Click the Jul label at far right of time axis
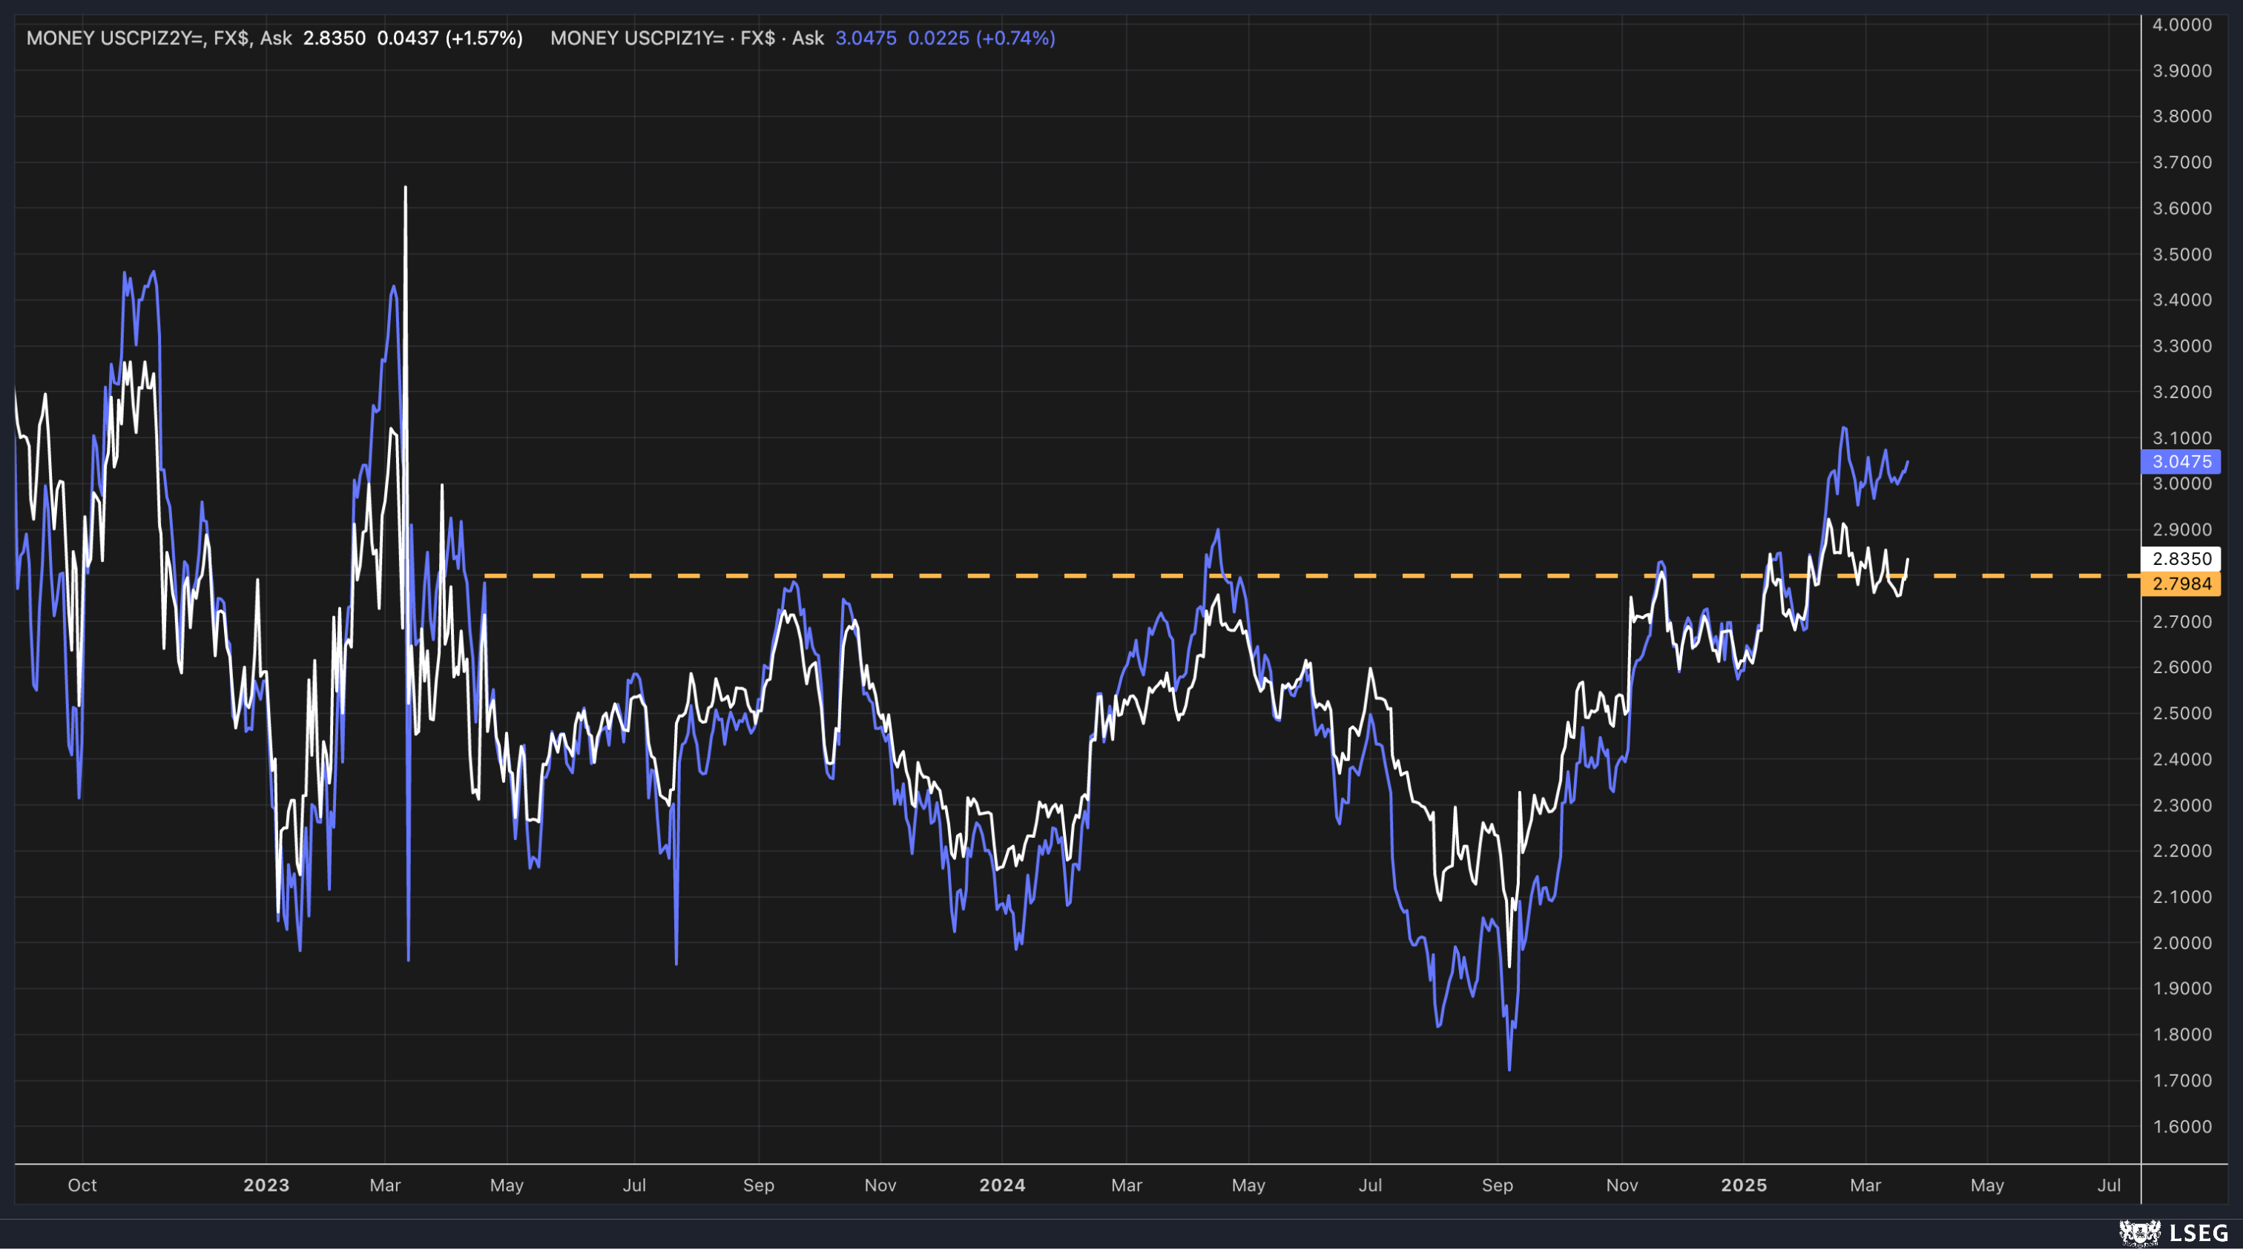Image resolution: width=2243 pixels, height=1250 pixels. [x=2109, y=1185]
